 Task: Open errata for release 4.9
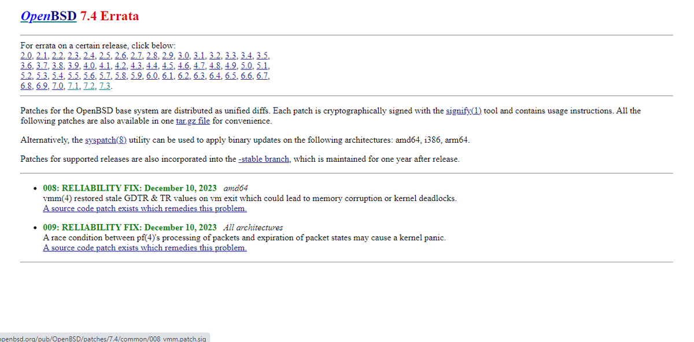(231, 66)
